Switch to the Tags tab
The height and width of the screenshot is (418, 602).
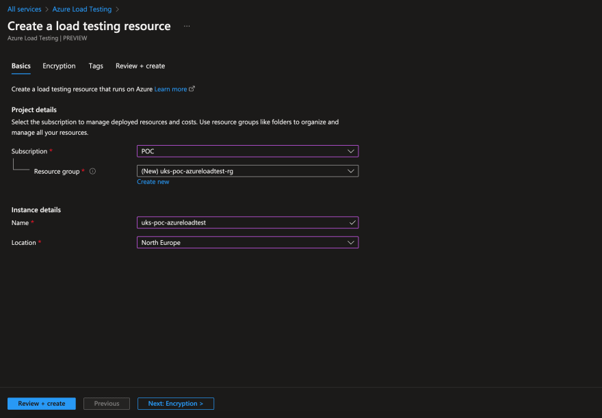click(x=96, y=66)
